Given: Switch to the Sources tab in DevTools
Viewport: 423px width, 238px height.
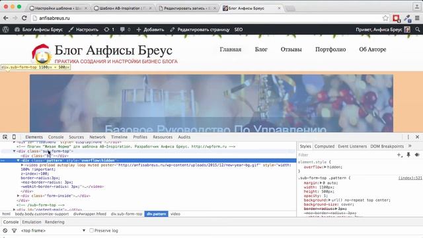Looking at the screenshot, I should click(x=77, y=137).
